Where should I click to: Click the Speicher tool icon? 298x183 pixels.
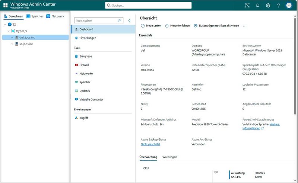point(76,82)
